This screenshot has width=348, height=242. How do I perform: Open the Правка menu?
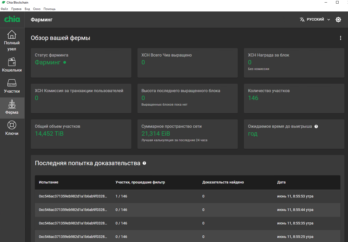(16, 9)
